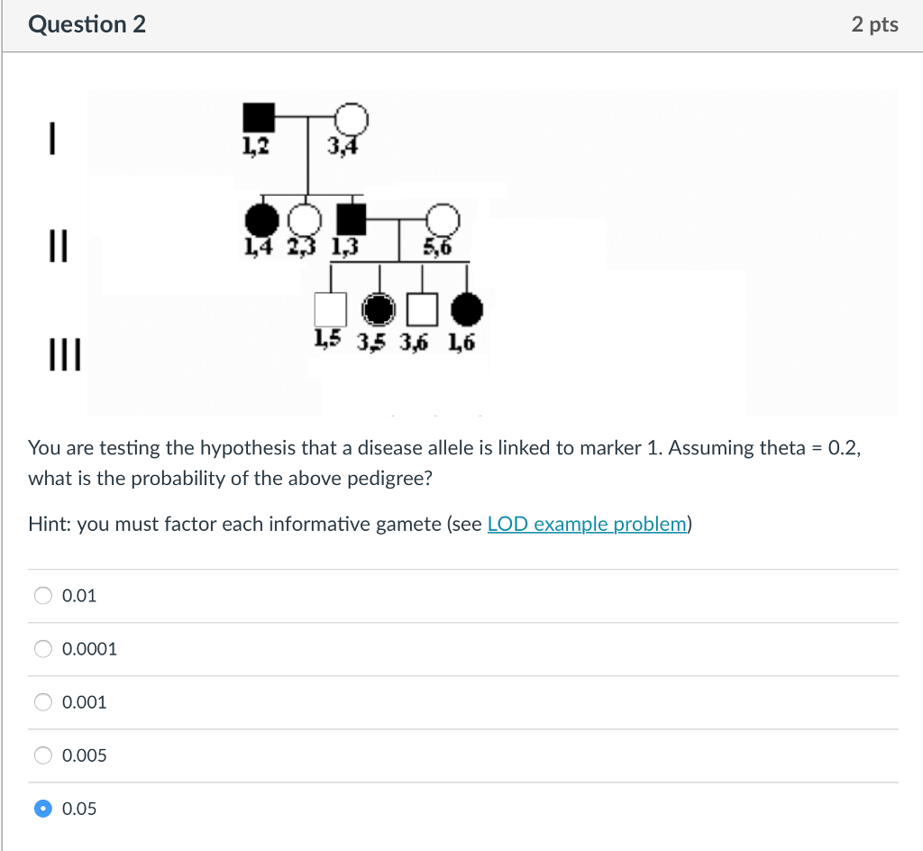
Task: Pick the 0.005 answer option
Action: tap(42, 755)
